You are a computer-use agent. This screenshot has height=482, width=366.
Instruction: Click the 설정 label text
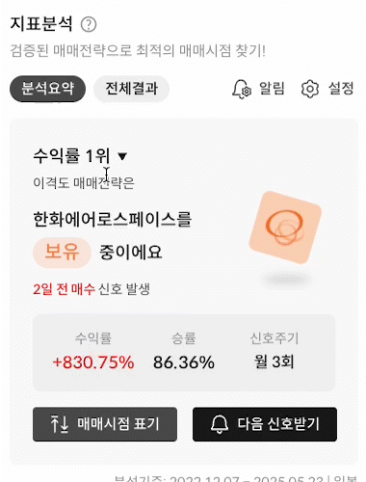click(x=341, y=89)
